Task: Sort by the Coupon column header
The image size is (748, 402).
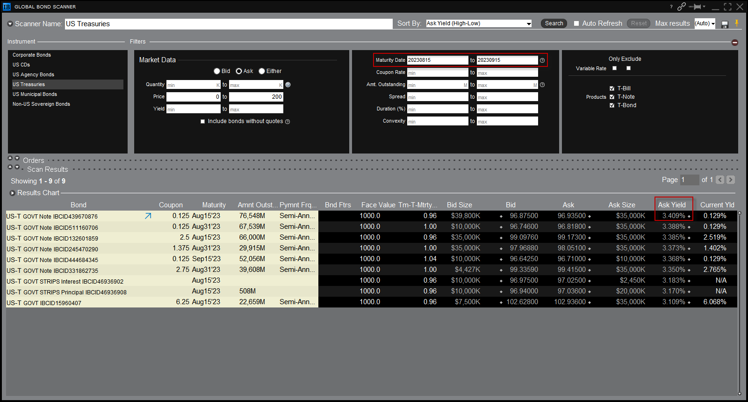Action: coord(171,205)
